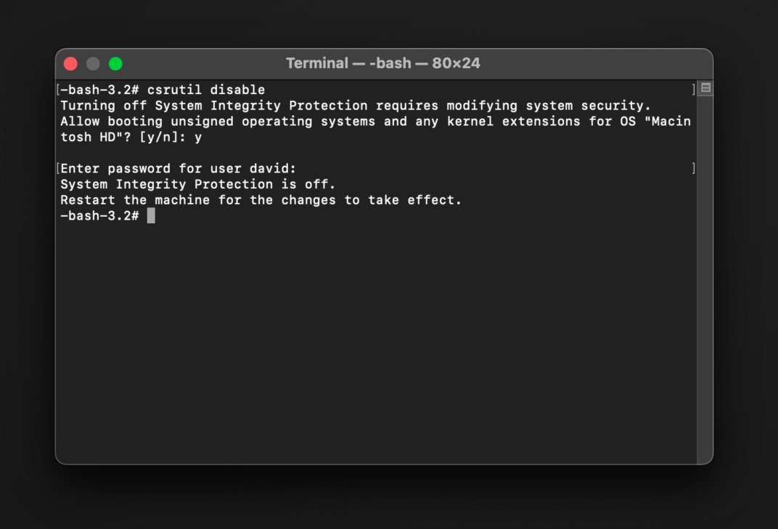Click the gray minimize traffic light button
Viewport: 778px width, 529px height.
[x=93, y=63]
